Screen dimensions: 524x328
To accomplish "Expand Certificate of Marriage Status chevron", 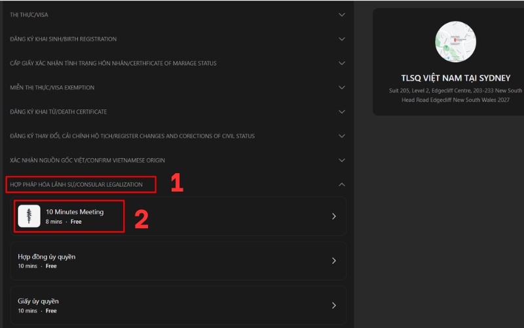I will (x=341, y=63).
